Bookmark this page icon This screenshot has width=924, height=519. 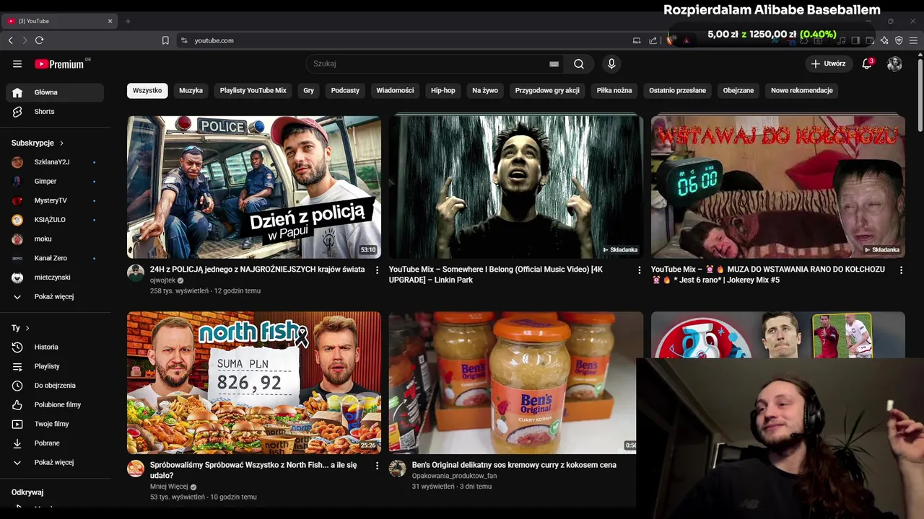[x=165, y=40]
